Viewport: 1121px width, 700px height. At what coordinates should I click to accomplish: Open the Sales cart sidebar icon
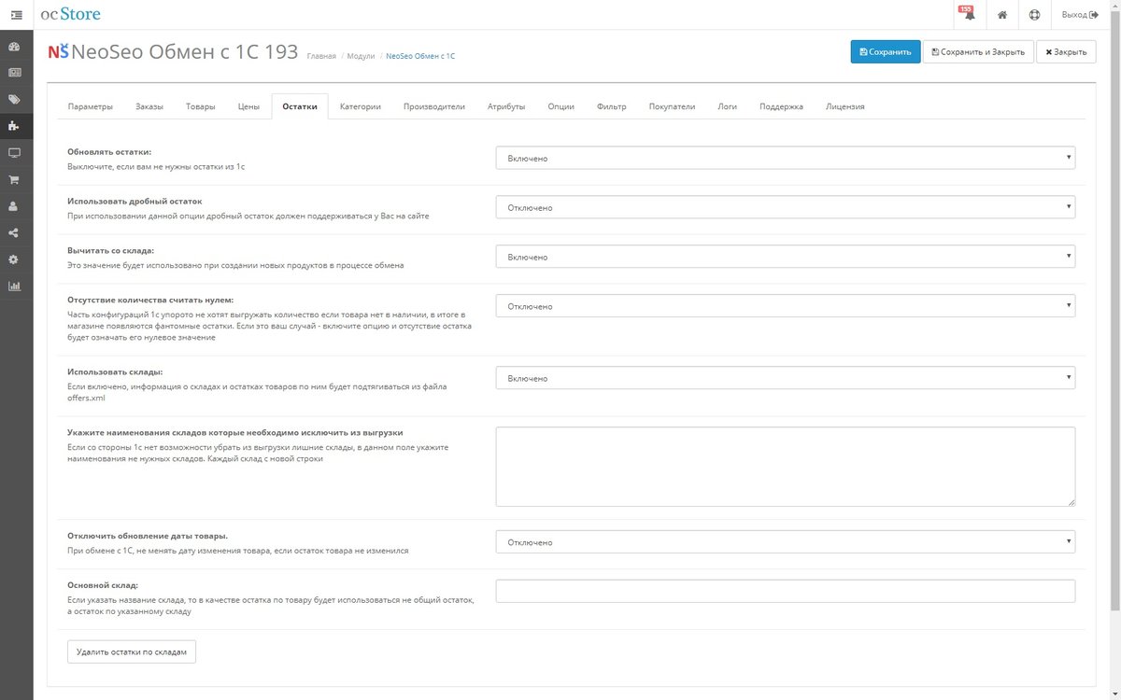15,179
